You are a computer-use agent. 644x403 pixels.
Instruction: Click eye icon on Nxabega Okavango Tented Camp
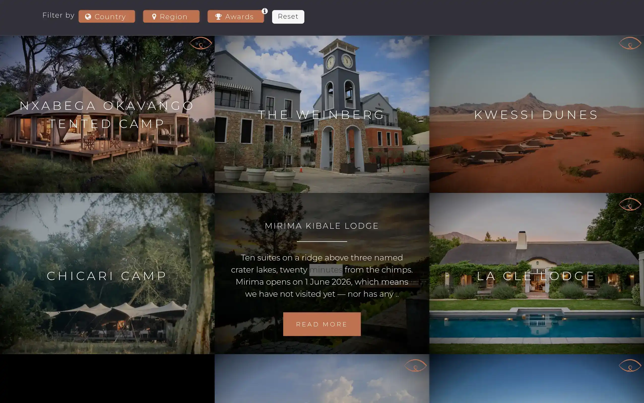(201, 43)
